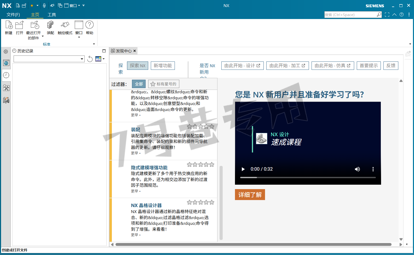Open the process studio tools sidebar tab
The width and height of the screenshot is (414, 255).
(6, 88)
